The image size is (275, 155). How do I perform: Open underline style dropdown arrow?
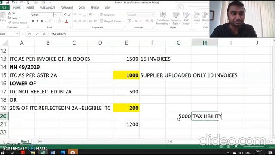point(46,21)
